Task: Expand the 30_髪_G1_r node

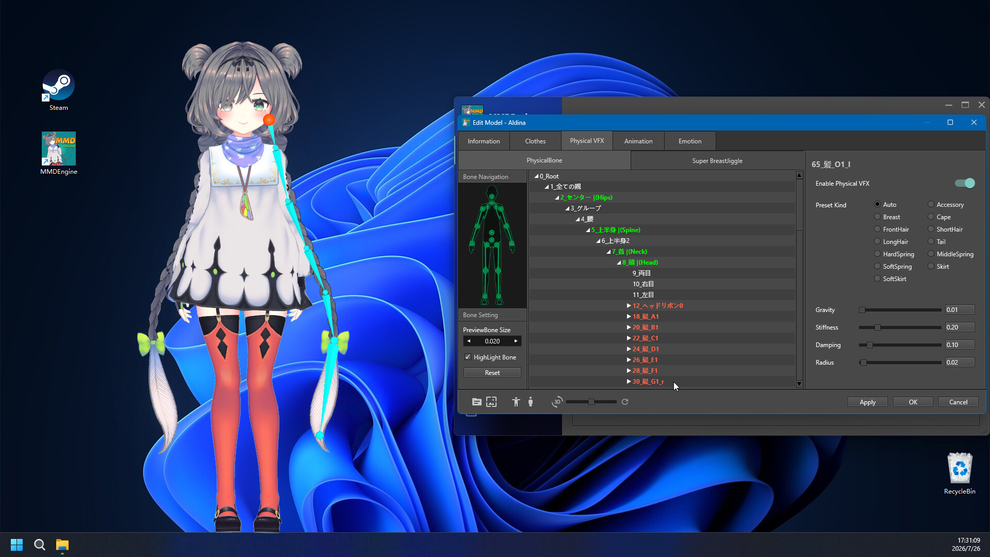Action: pyautogui.click(x=629, y=382)
